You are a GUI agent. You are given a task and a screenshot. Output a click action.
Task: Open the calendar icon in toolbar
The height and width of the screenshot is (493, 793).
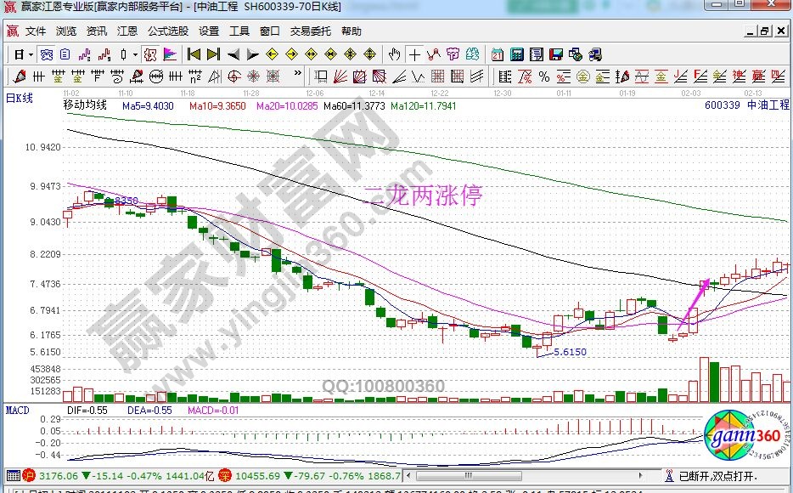click(x=497, y=54)
